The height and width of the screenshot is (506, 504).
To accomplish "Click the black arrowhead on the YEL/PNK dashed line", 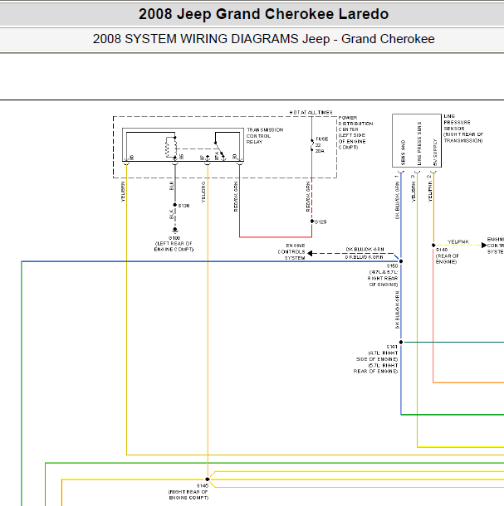I will click(483, 246).
